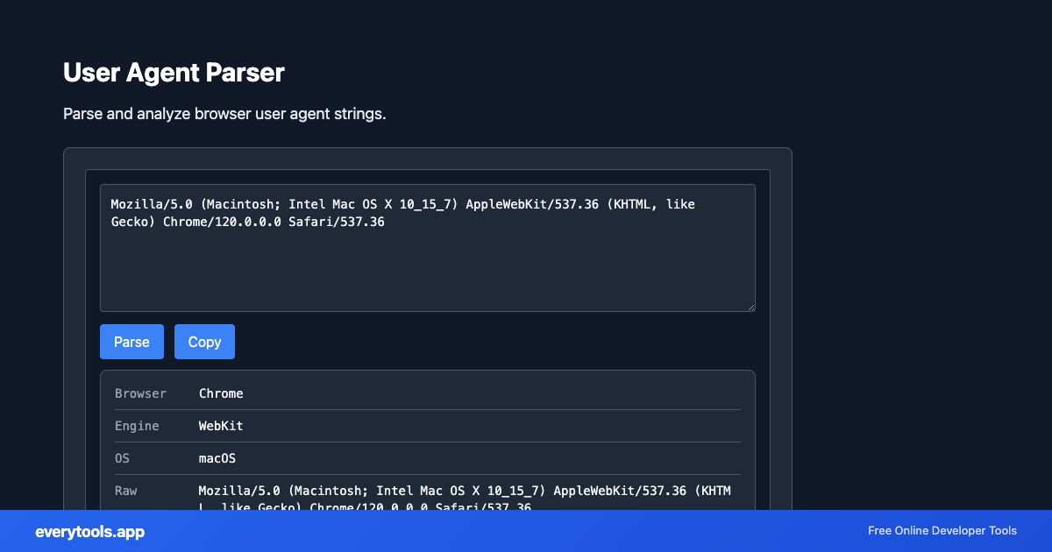Click the Copy button
Image resolution: width=1052 pixels, height=552 pixels.
[x=204, y=341]
